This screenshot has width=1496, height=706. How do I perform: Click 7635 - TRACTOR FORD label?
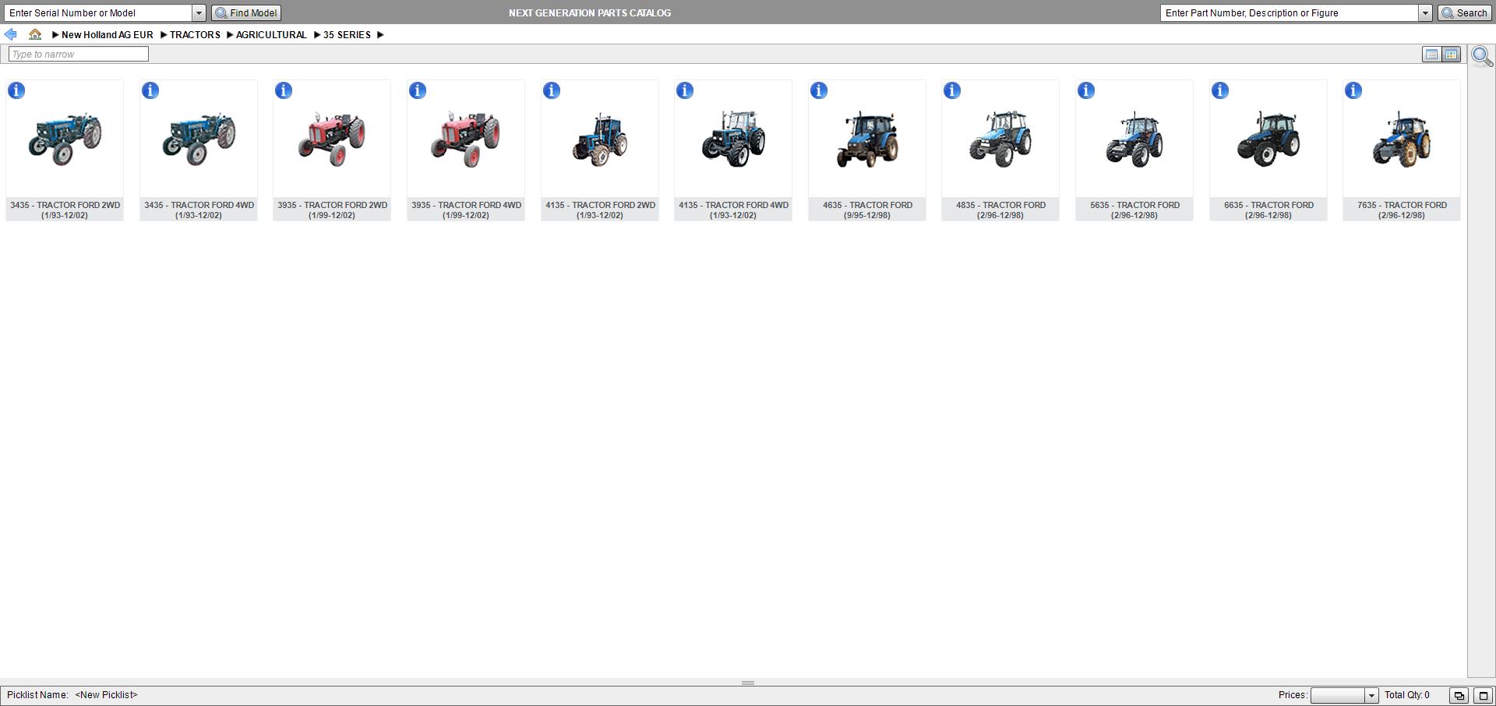[1402, 210]
